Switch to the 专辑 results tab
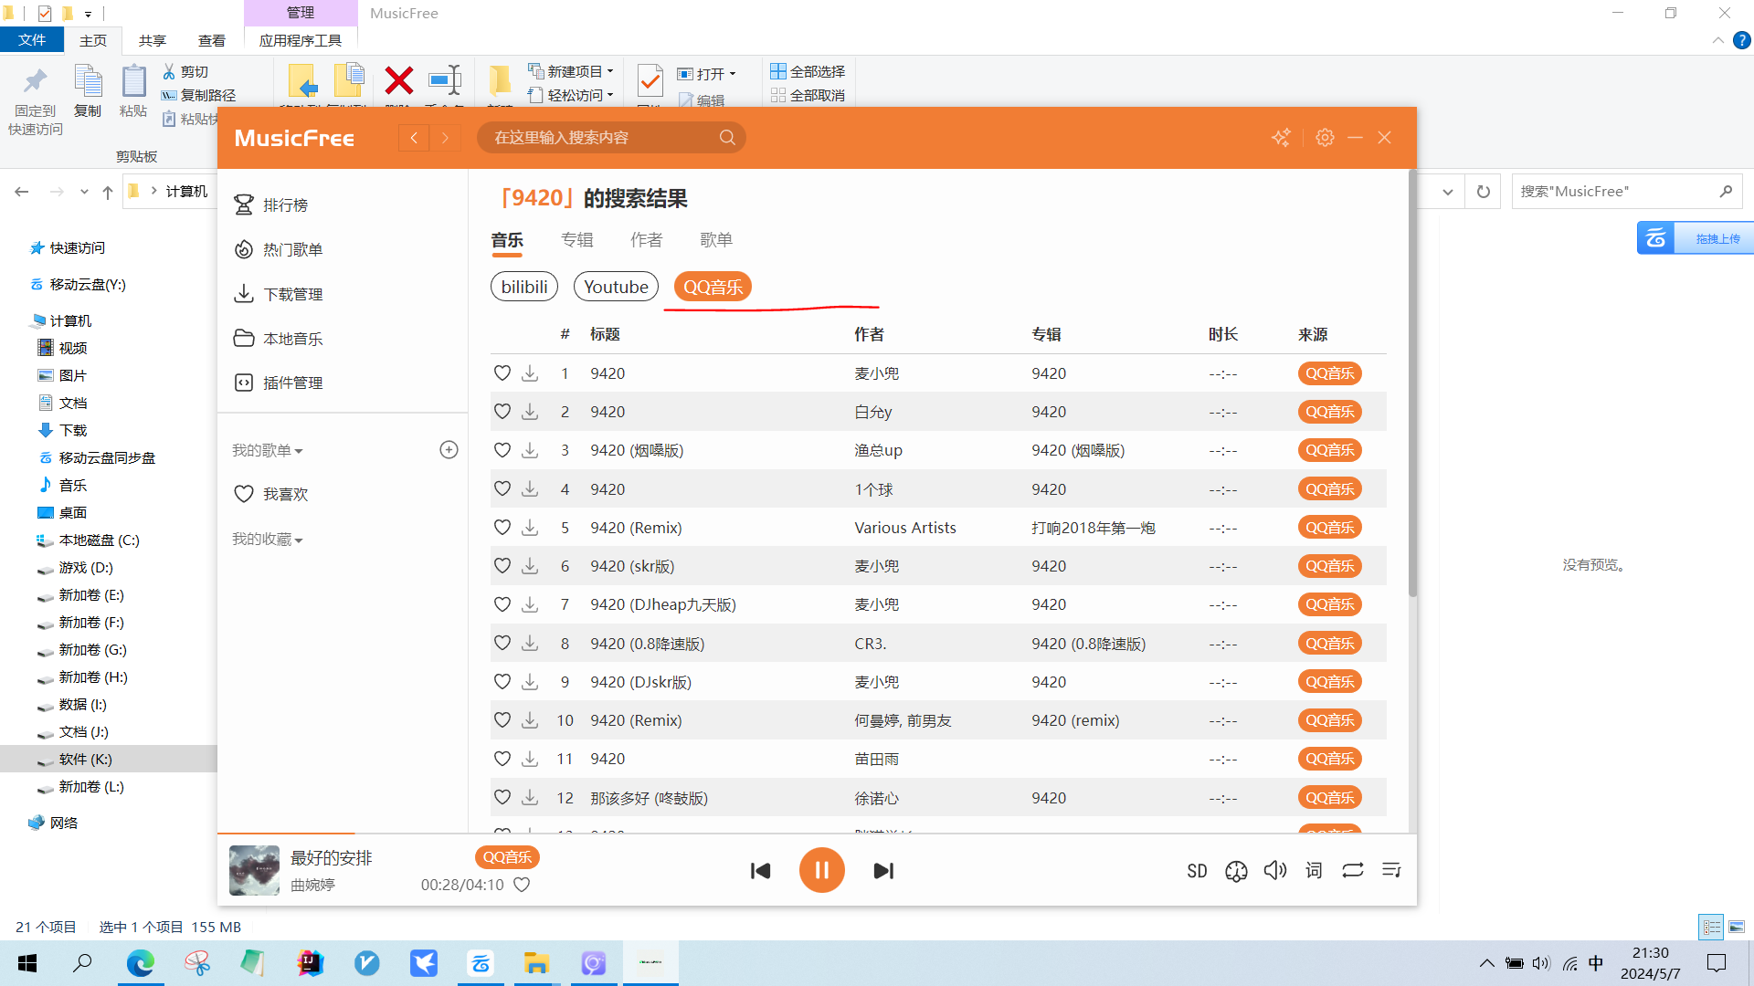 [x=577, y=240]
